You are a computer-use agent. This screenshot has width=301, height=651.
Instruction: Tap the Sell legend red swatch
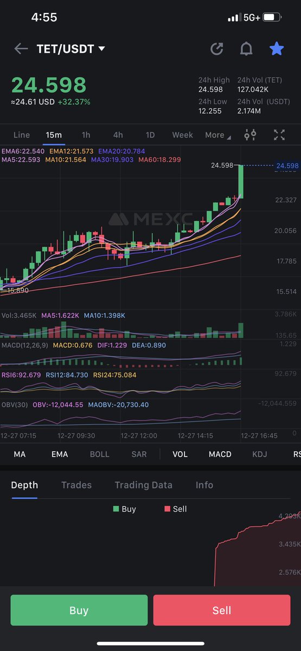166,509
